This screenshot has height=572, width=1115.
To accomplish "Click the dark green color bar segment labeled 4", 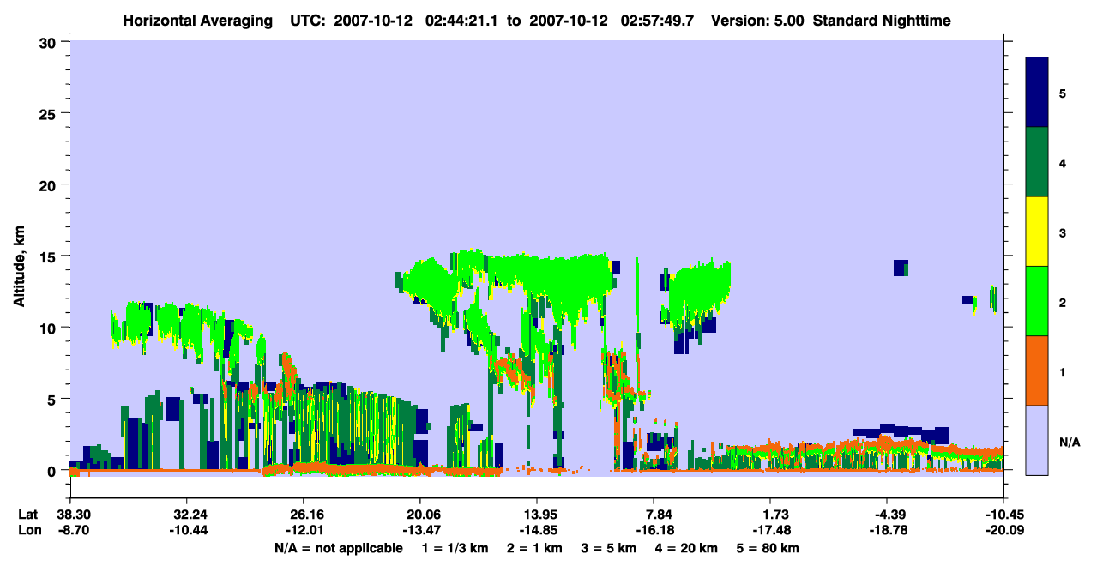I will (x=1037, y=161).
